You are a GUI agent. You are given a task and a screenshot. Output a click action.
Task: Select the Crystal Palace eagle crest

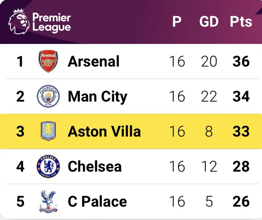point(48,202)
